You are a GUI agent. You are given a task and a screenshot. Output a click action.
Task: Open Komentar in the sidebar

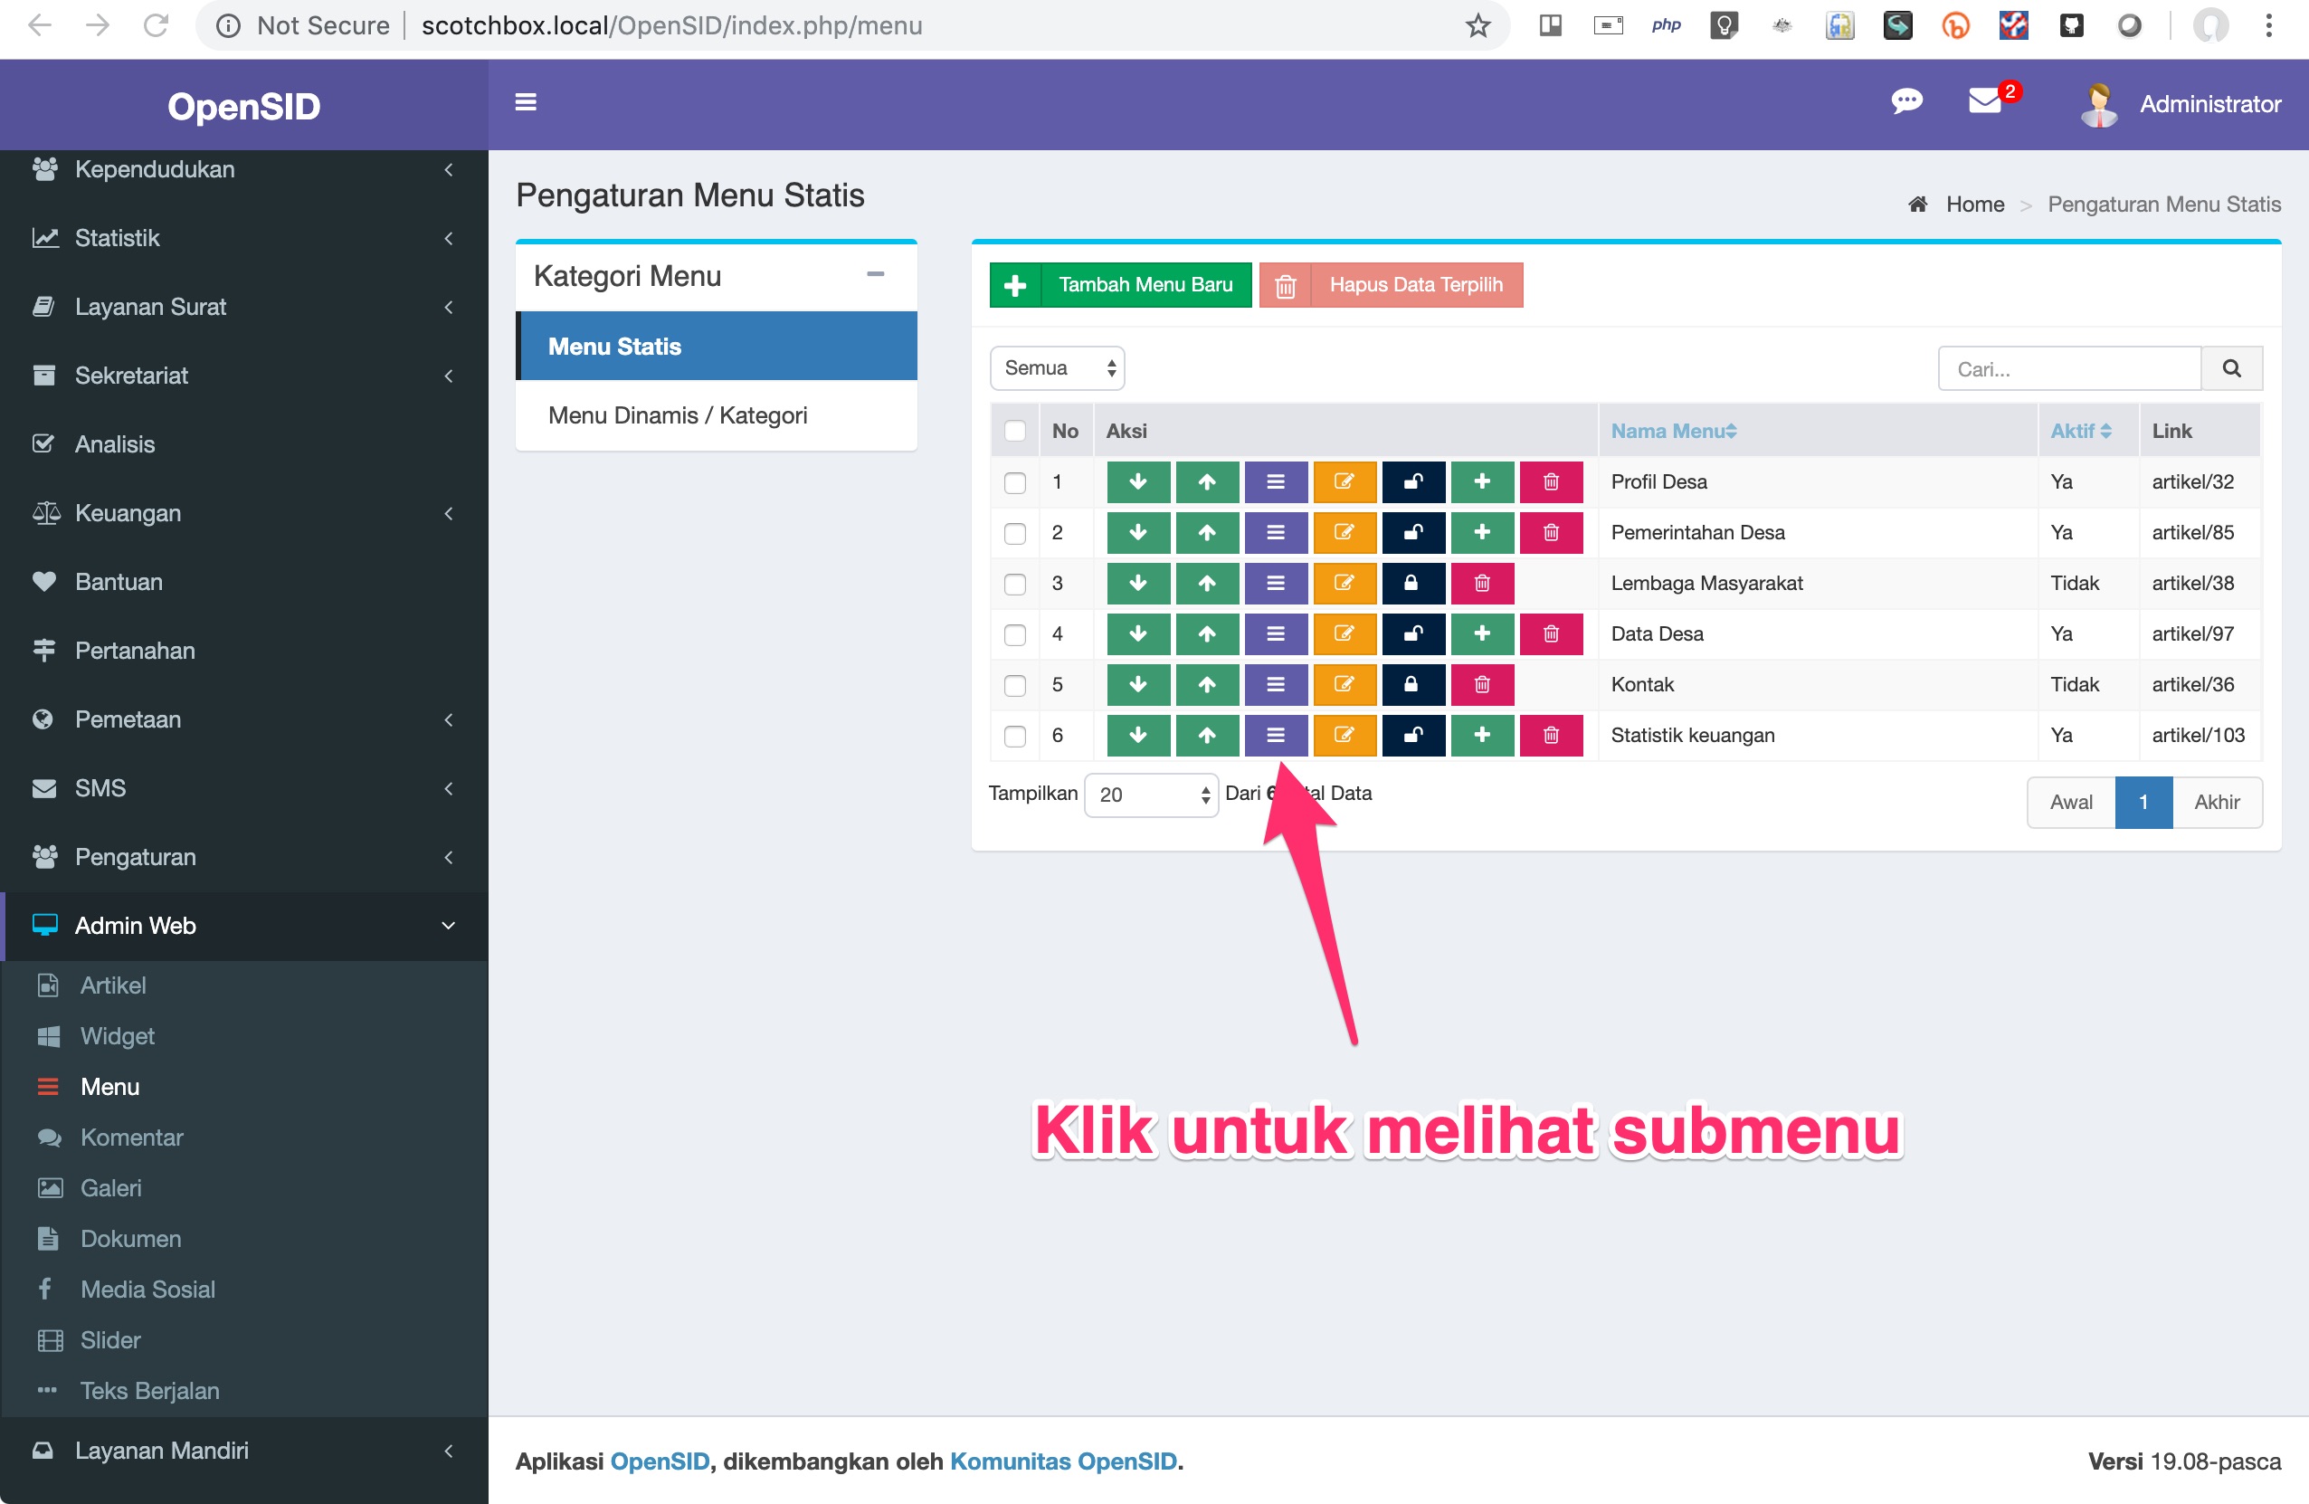coord(131,1138)
